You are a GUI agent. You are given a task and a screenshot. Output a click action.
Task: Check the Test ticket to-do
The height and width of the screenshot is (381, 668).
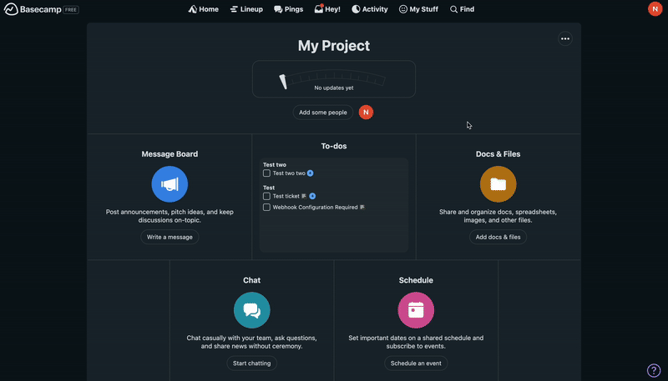coord(266,196)
